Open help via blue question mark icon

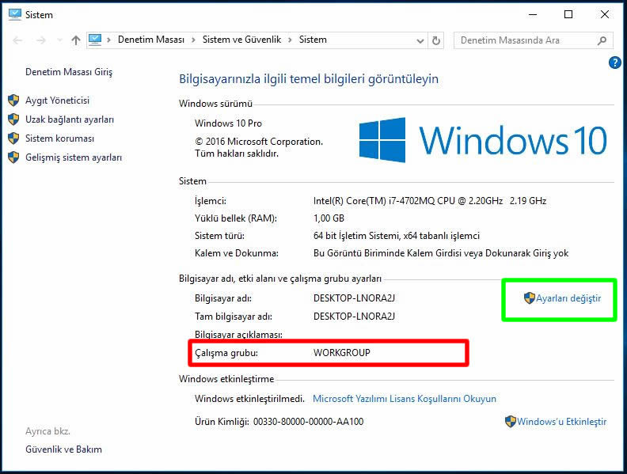click(x=614, y=63)
